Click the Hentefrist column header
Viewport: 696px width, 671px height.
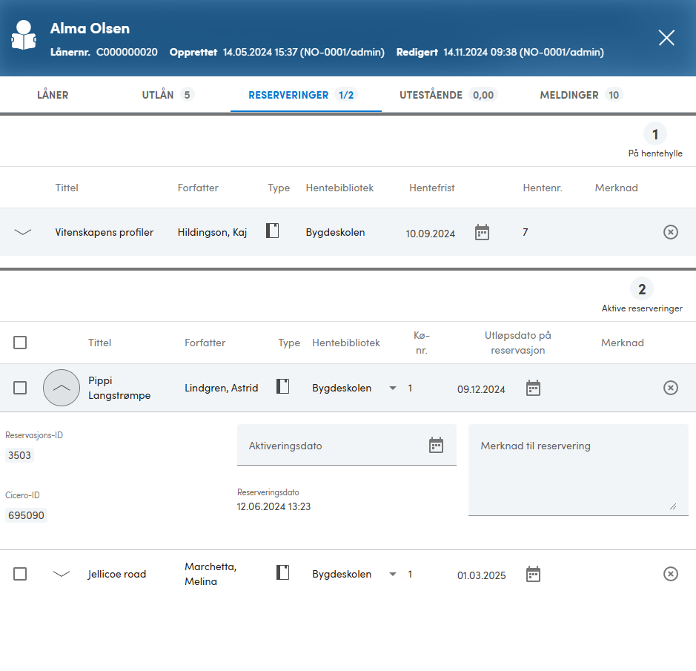pos(431,188)
